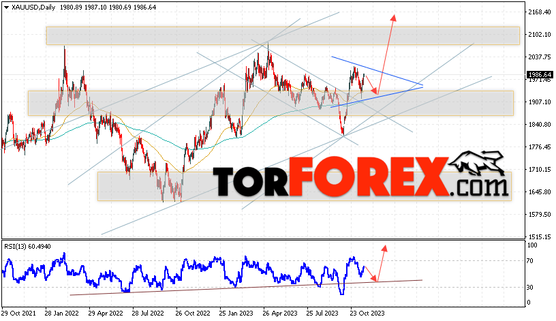Select the date label 26 Oct 2022
This screenshot has height=321, width=556.
(x=193, y=314)
